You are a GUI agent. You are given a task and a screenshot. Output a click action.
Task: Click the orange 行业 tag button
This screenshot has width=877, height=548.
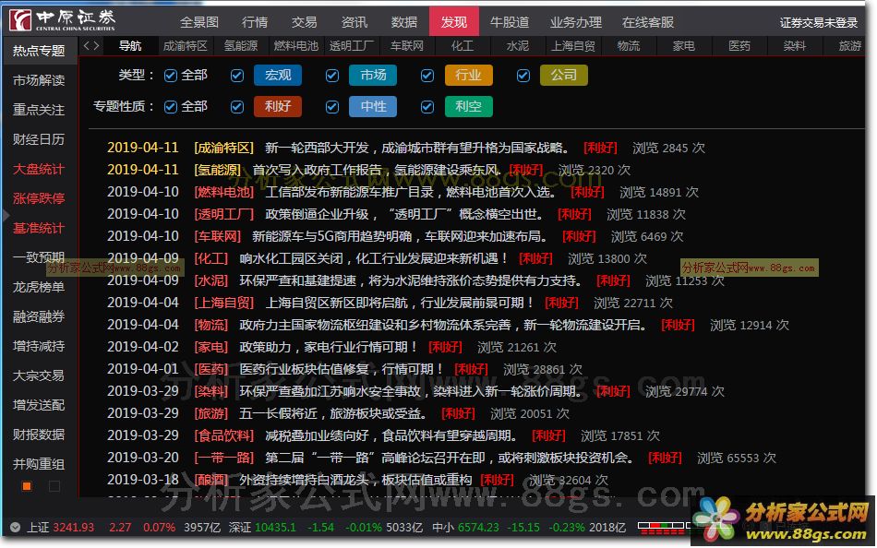pos(469,75)
